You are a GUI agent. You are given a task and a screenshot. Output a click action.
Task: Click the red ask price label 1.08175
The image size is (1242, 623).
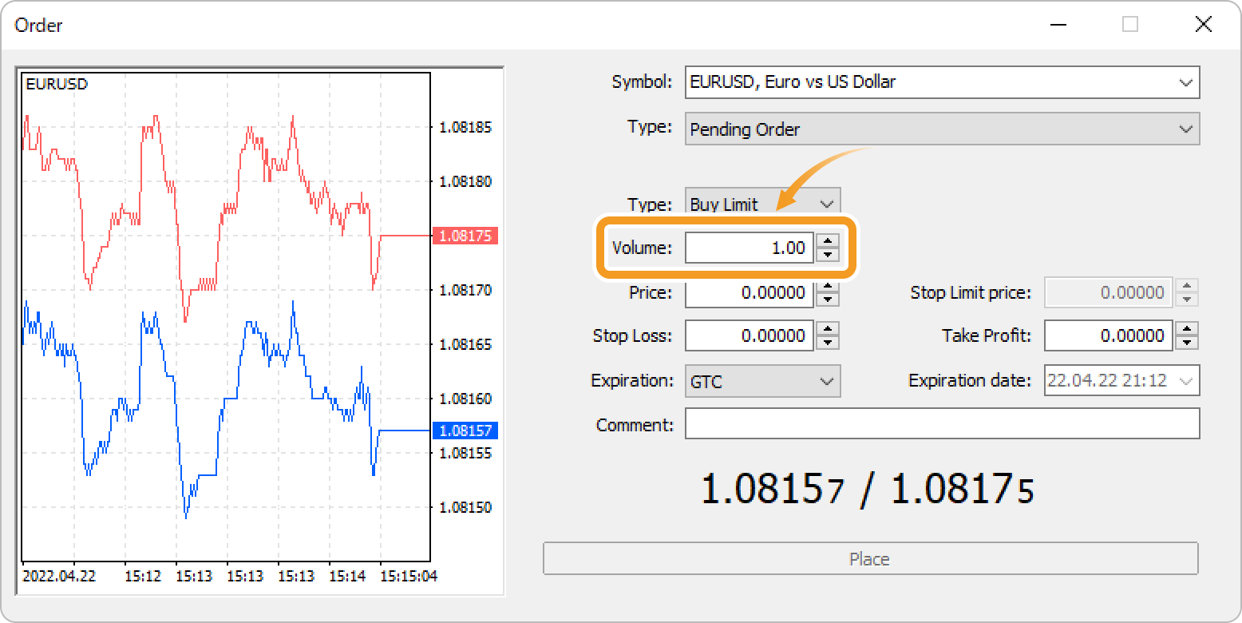tap(465, 236)
